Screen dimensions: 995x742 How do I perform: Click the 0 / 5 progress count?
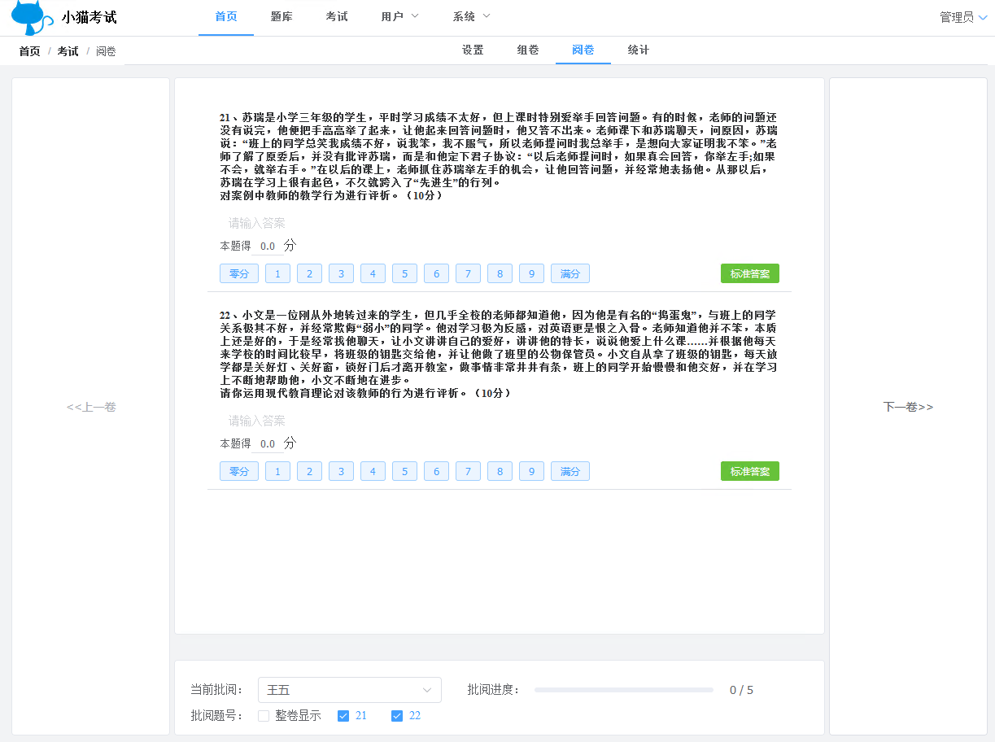[x=741, y=690]
